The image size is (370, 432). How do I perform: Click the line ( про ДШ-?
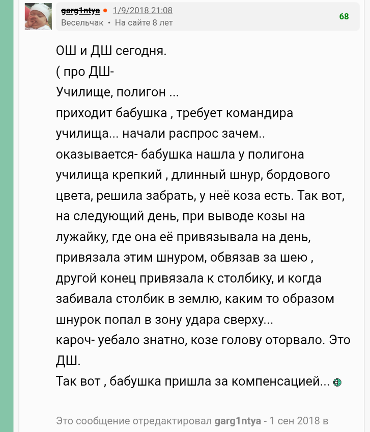click(x=85, y=72)
